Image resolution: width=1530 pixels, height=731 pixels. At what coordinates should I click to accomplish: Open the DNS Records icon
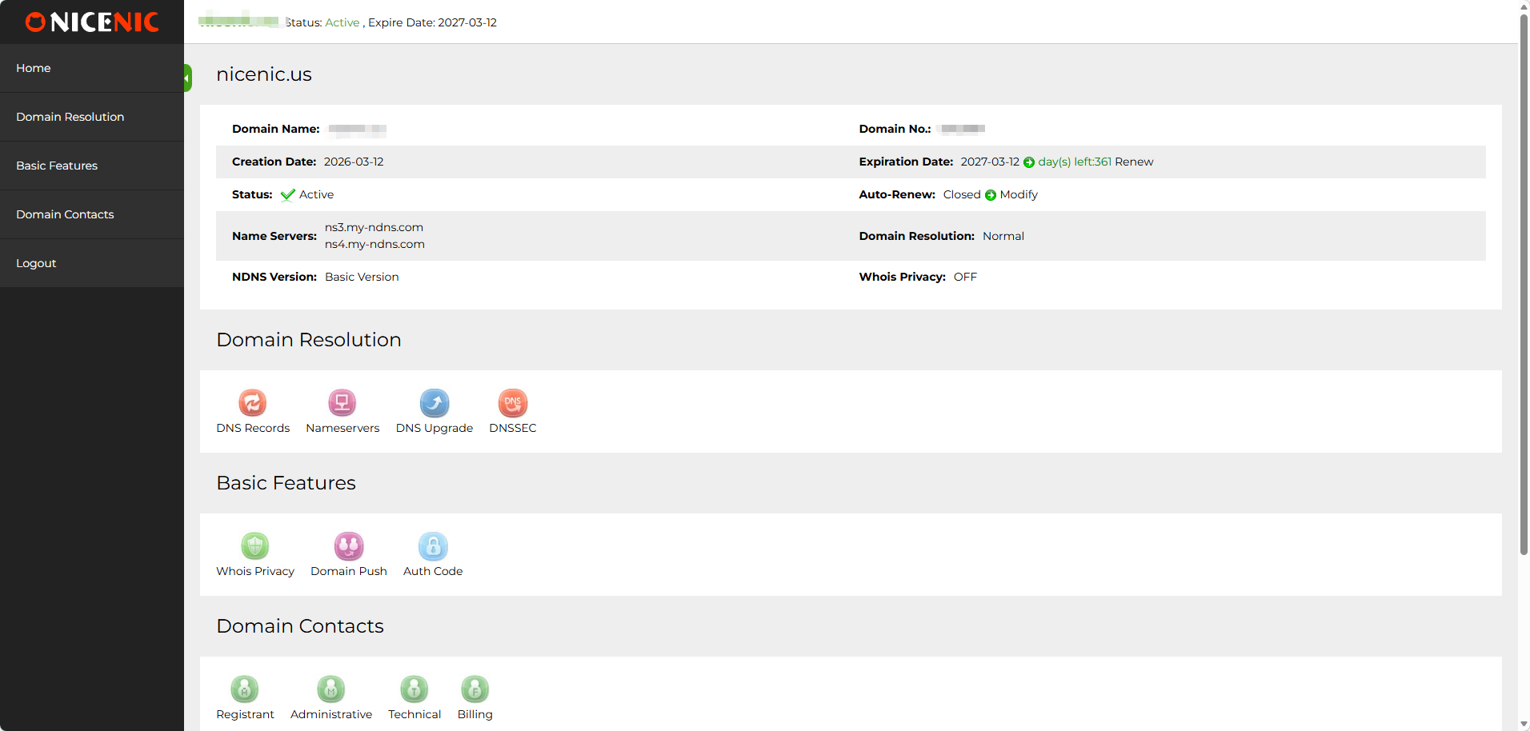tap(252, 403)
